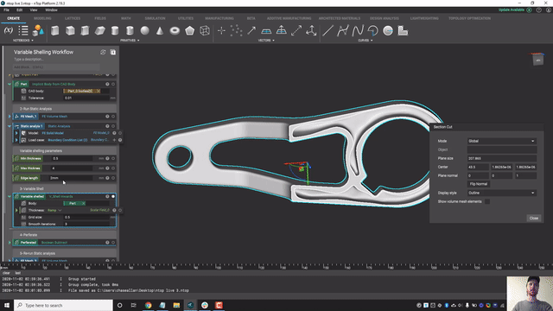Image resolution: width=553 pixels, height=311 pixels.
Task: Open the variables (x) notebook tool
Action: (x=9, y=31)
